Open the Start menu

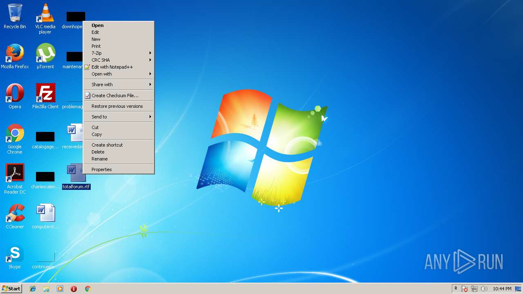click(x=11, y=288)
